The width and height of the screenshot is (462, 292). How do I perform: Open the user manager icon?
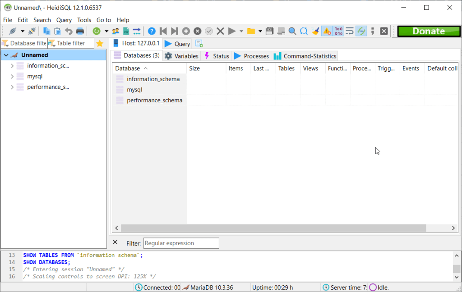[x=115, y=31]
